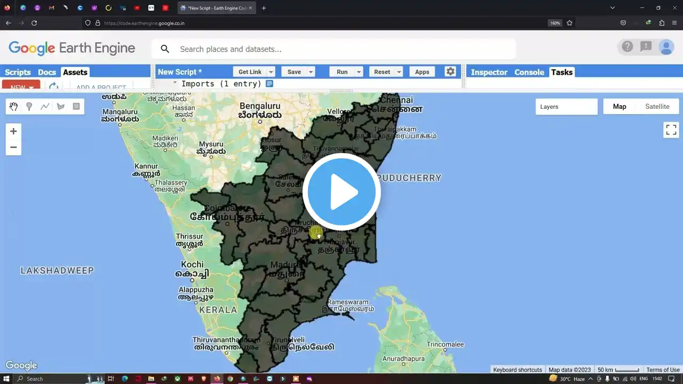Screen dimensions: 683x384
Task: Choose the draw rectangle tool
Action: pos(76,107)
